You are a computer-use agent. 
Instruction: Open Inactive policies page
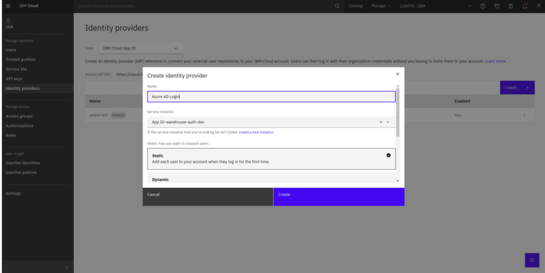(x=21, y=173)
